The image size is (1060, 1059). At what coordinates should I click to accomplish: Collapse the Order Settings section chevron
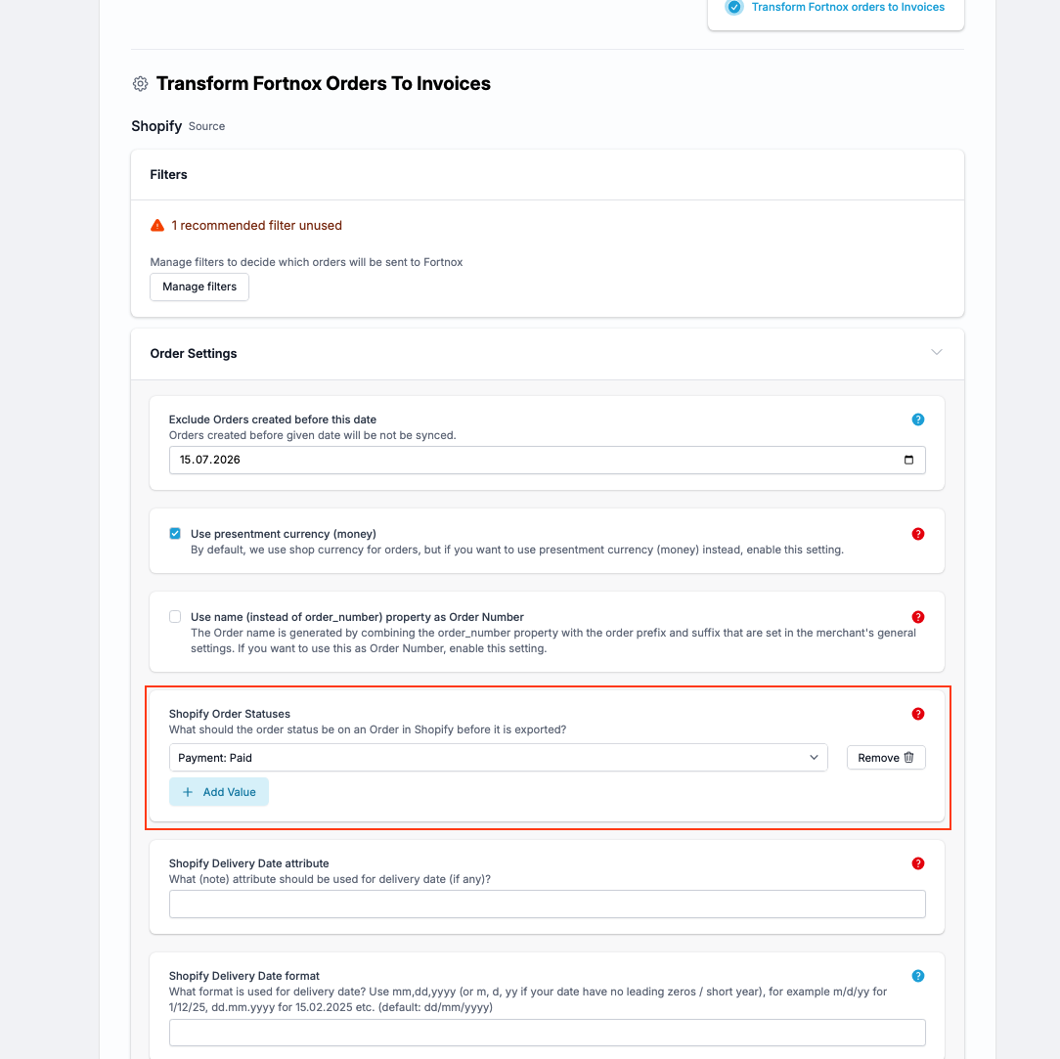(936, 352)
